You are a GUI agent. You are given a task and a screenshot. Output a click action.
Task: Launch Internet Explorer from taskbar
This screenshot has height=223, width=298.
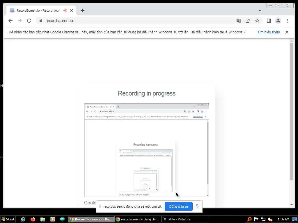coord(23,219)
